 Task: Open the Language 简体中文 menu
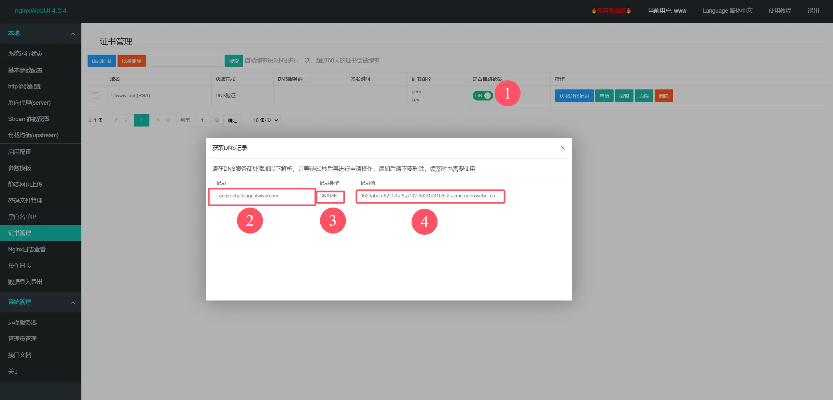tap(727, 11)
